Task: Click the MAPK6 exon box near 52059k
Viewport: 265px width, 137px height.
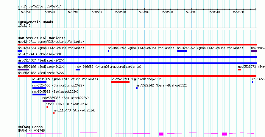Action: pyautogui.click(x=161, y=134)
